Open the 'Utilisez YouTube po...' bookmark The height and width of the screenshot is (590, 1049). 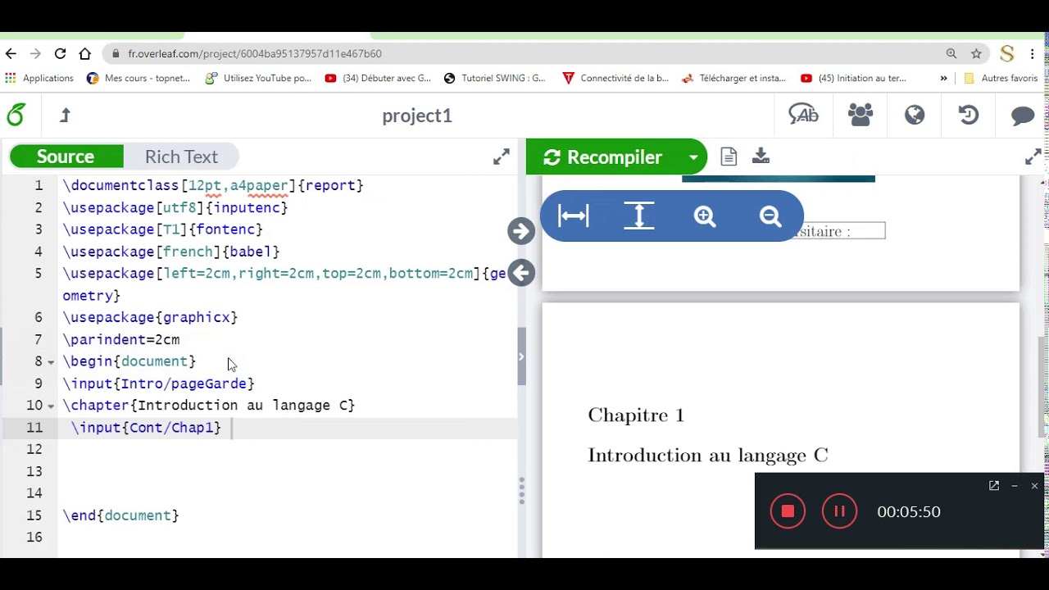(x=258, y=78)
